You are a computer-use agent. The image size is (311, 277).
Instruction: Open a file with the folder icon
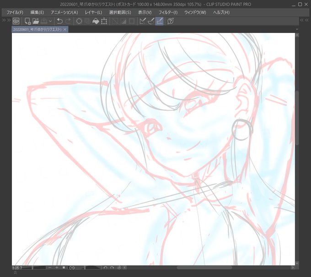click(36, 21)
